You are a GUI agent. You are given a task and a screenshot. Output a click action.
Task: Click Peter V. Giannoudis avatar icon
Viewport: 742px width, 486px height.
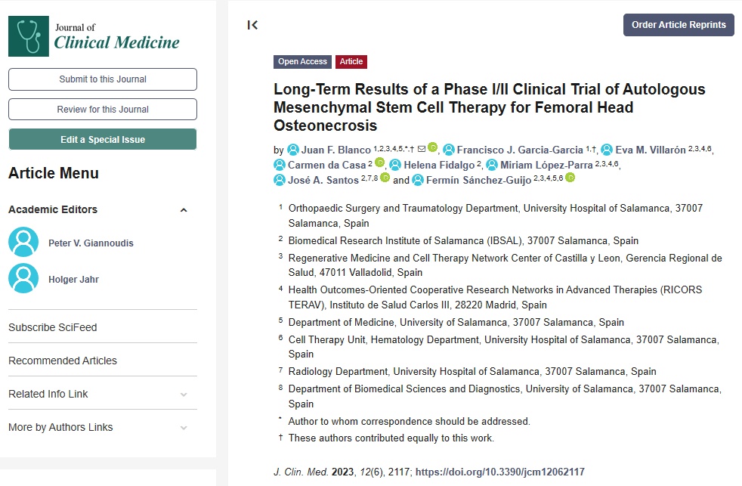click(x=23, y=242)
